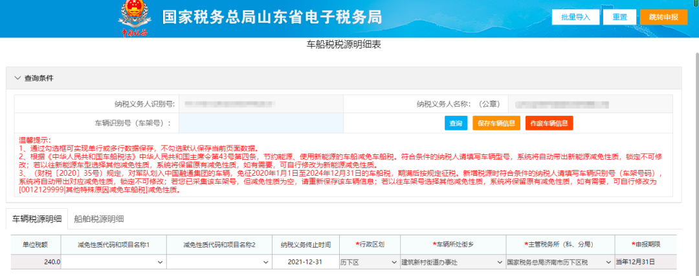Click the 车船税税源明细表 page title
Viewport: 699px width, 276px height.
coord(344,45)
